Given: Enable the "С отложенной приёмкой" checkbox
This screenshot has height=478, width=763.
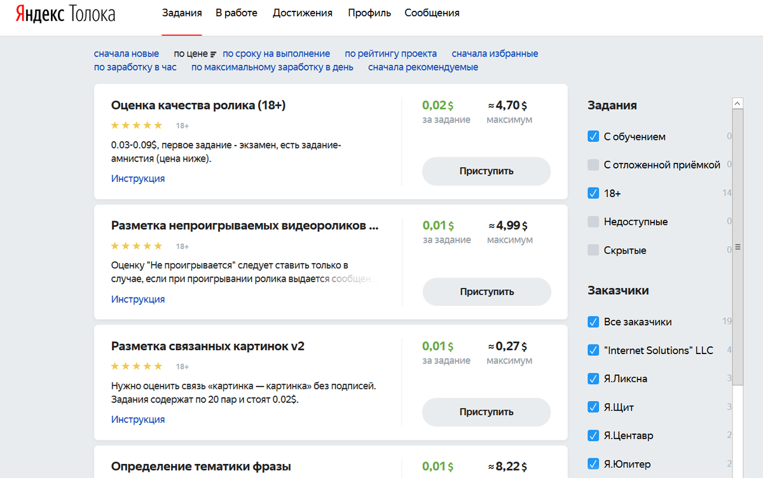Looking at the screenshot, I should (593, 165).
